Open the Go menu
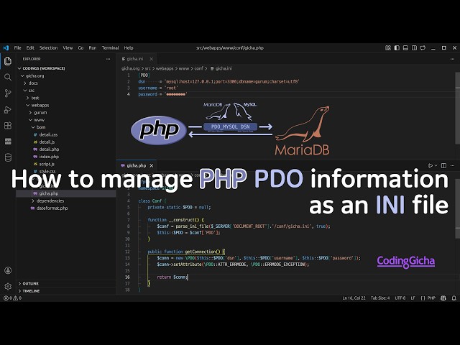Image resolution: width=460 pixels, height=345 pixels. 80,48
